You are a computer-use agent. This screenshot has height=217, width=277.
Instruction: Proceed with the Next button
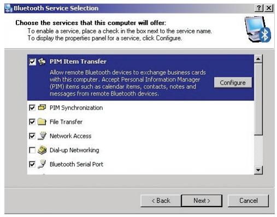202,201
